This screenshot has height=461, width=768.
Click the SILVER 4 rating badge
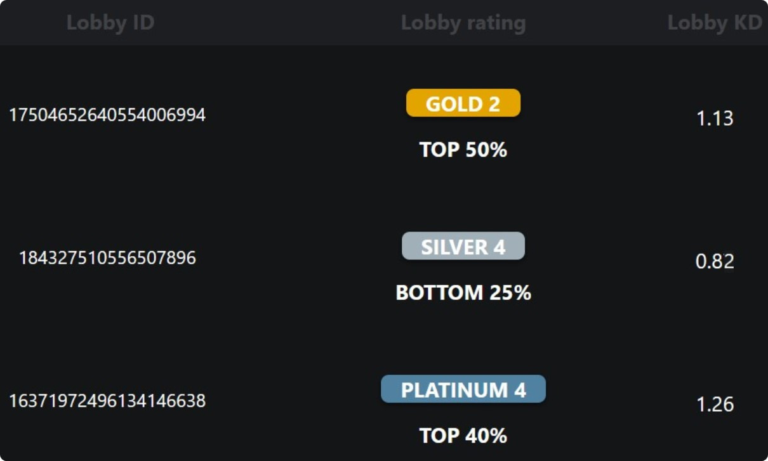pos(463,246)
